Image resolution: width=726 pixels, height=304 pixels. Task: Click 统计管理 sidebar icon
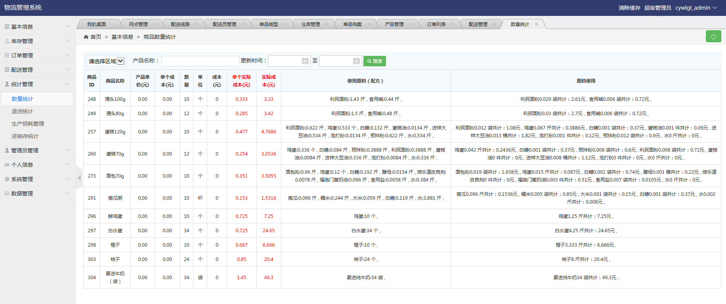click(x=7, y=84)
